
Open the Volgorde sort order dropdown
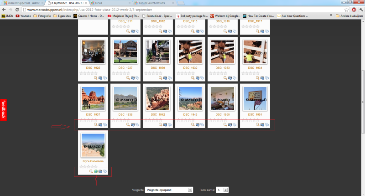[x=169, y=190]
